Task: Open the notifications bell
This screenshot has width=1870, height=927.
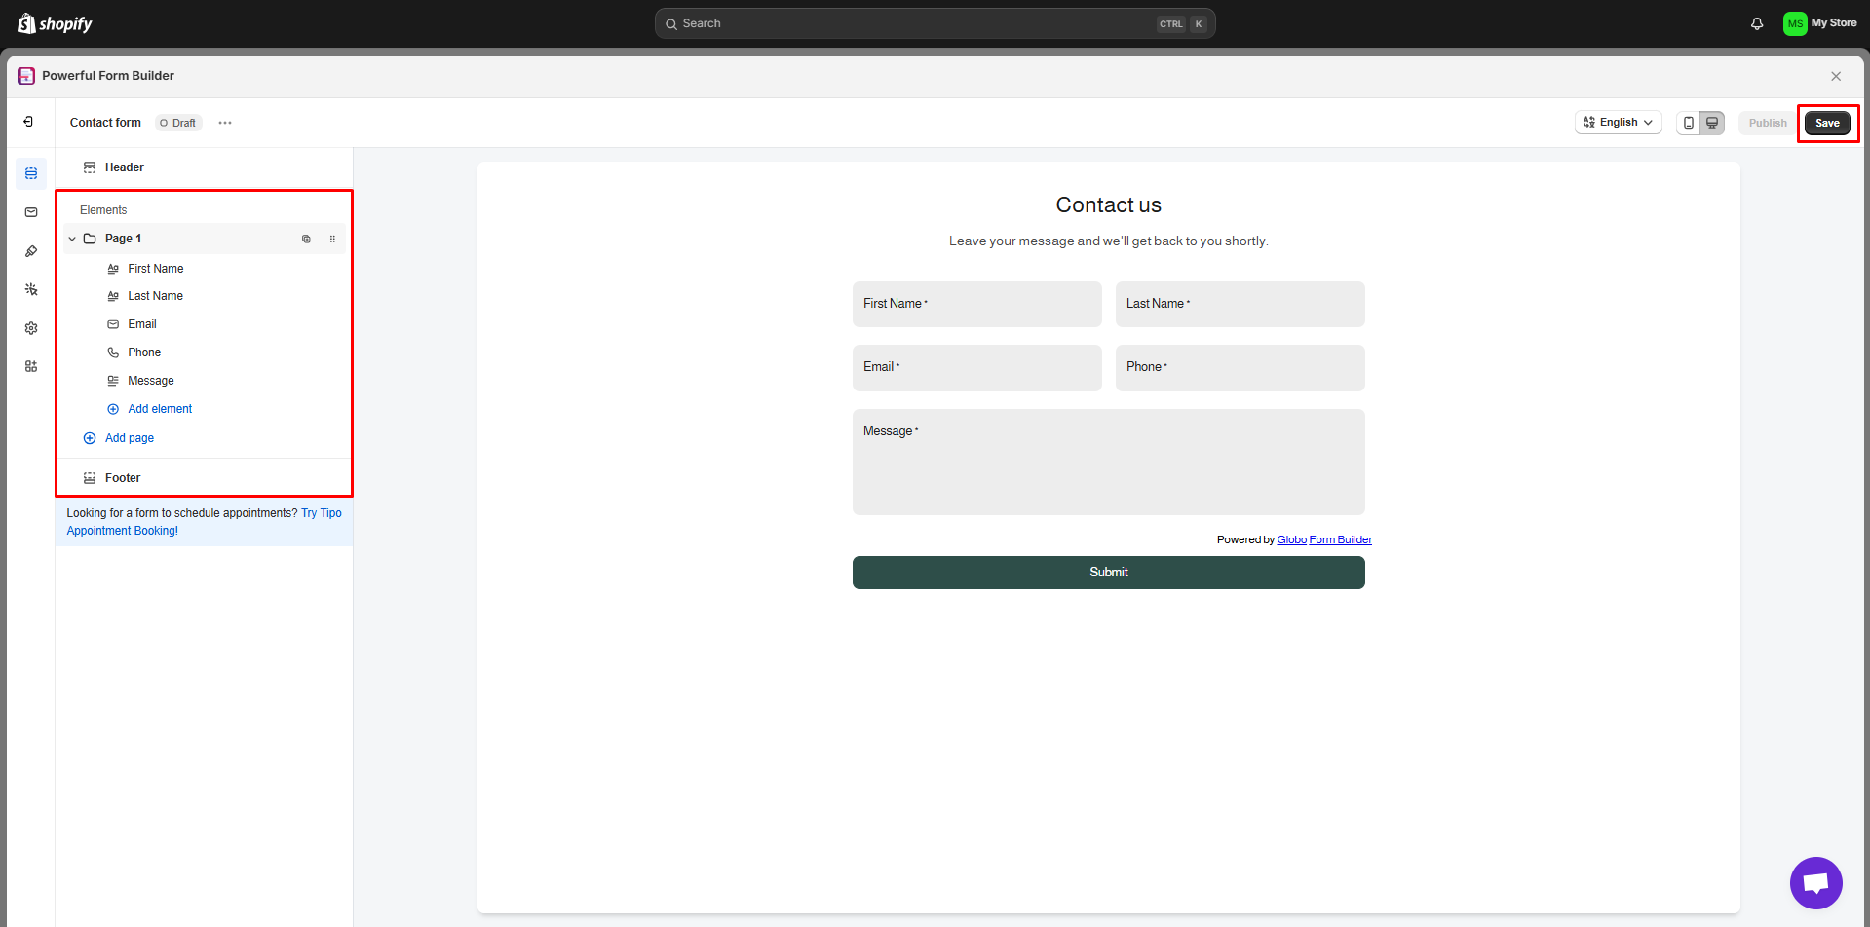Action: pyautogui.click(x=1757, y=22)
